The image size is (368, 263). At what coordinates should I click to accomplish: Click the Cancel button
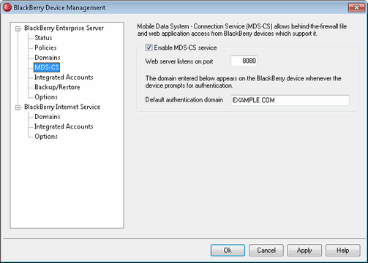[x=266, y=251]
